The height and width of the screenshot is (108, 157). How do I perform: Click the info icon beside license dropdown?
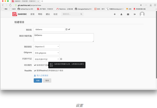(61, 59)
